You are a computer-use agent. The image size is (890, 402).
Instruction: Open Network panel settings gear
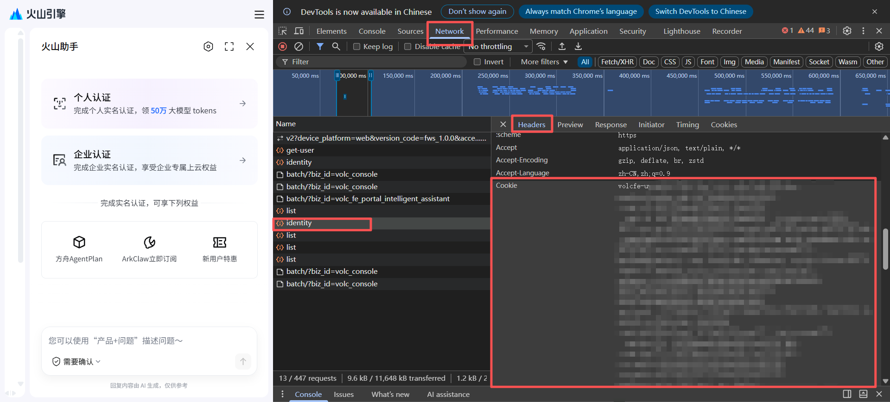click(879, 46)
